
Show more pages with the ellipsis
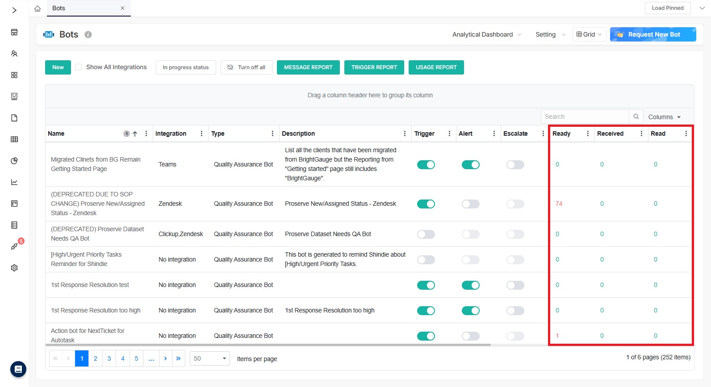151,358
